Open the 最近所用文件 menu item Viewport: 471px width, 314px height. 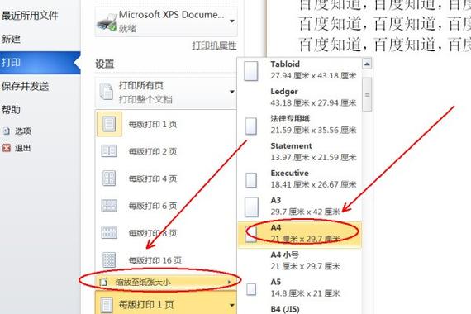[30, 16]
